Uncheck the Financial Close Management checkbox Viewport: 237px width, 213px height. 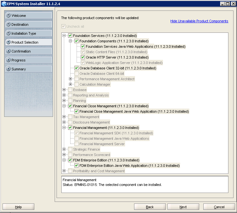click(70, 106)
